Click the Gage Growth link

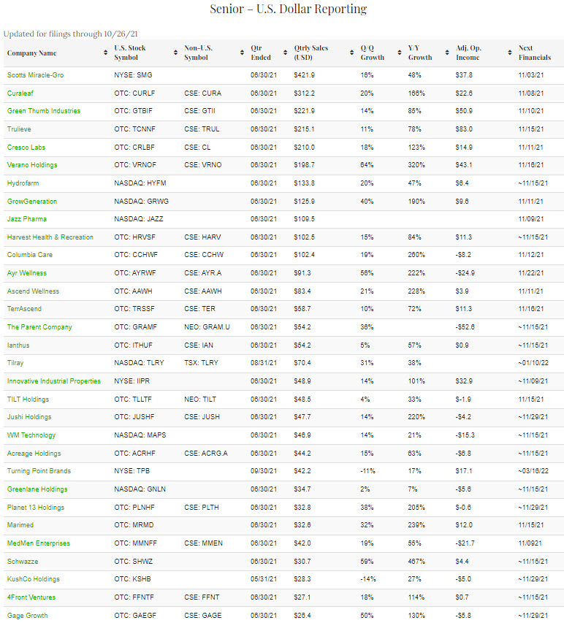pyautogui.click(x=28, y=615)
